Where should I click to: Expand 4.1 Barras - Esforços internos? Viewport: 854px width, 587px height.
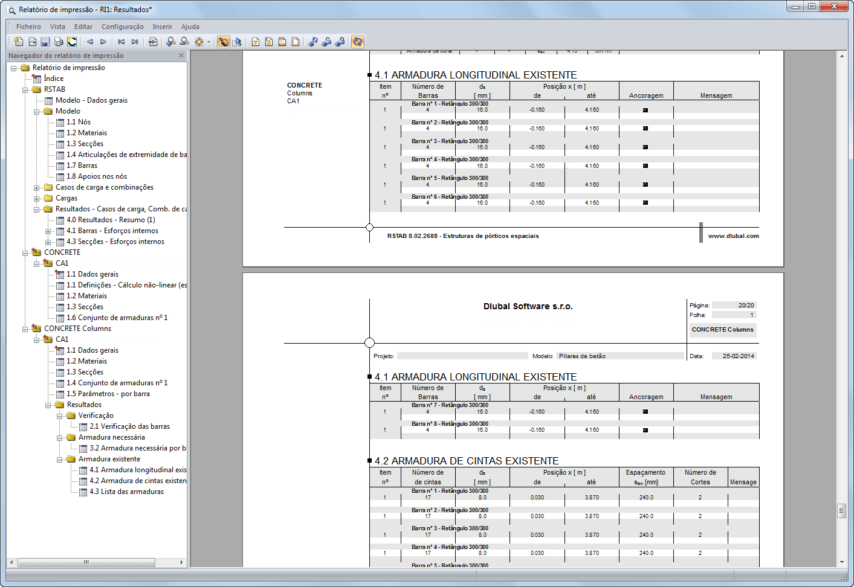pos(48,231)
